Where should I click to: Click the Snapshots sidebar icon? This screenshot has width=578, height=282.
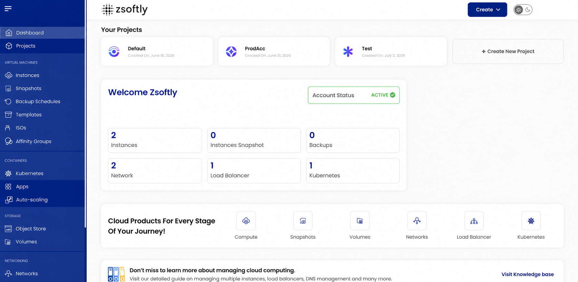pos(8,88)
